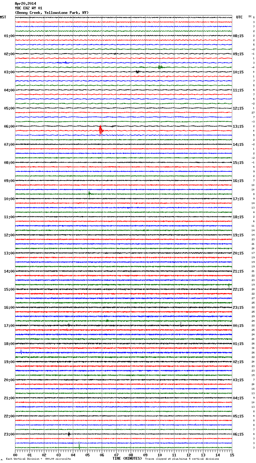Click the "17:15" UTC row label
The height and width of the screenshot is (463, 256).
[x=238, y=199]
